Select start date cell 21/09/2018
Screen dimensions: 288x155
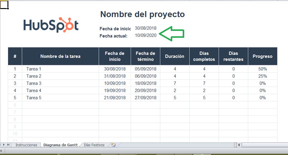tap(115, 97)
